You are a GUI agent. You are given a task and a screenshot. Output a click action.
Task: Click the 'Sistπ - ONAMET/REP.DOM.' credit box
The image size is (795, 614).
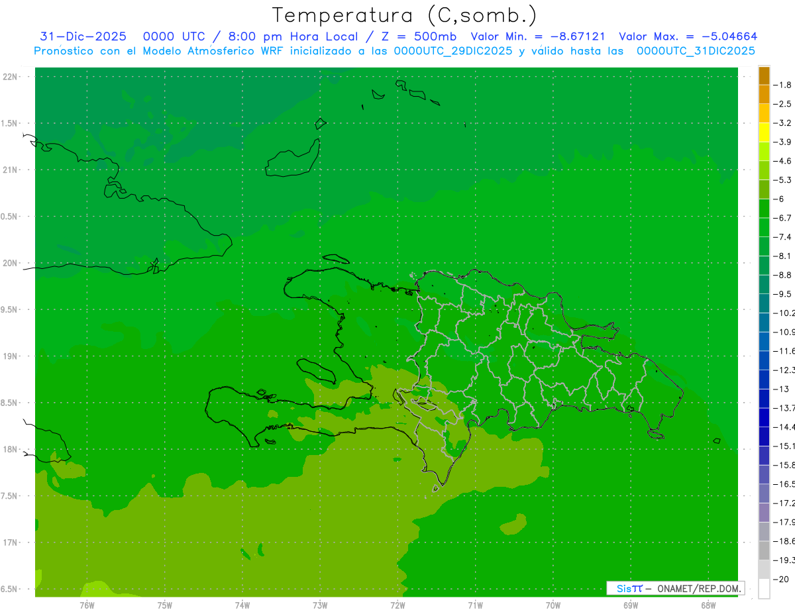675,588
